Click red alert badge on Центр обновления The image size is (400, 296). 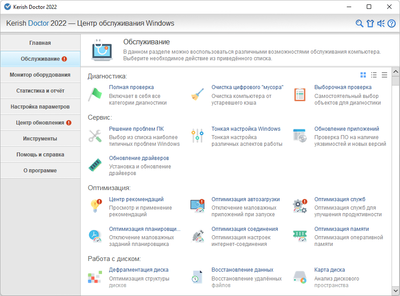(69, 123)
